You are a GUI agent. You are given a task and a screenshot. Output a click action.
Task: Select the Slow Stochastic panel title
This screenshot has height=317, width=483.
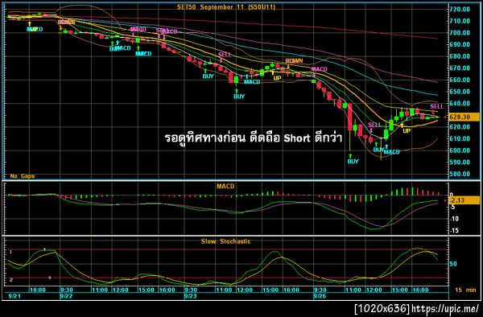pos(225,241)
